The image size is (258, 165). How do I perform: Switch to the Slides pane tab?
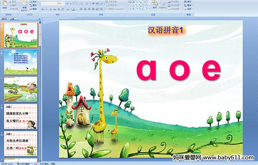(x=4, y=19)
